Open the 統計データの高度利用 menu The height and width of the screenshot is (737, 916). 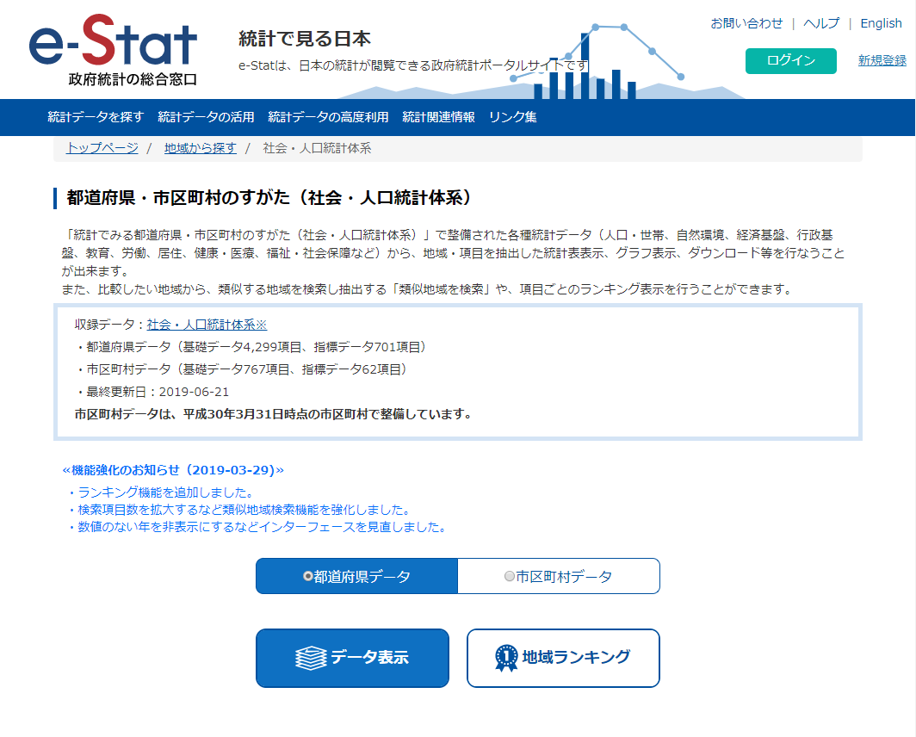point(328,117)
